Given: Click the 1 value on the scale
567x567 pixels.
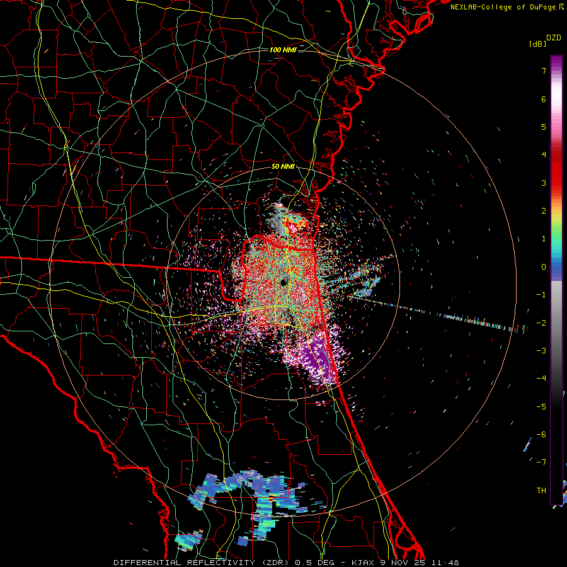Looking at the screenshot, I should pyautogui.click(x=544, y=239).
